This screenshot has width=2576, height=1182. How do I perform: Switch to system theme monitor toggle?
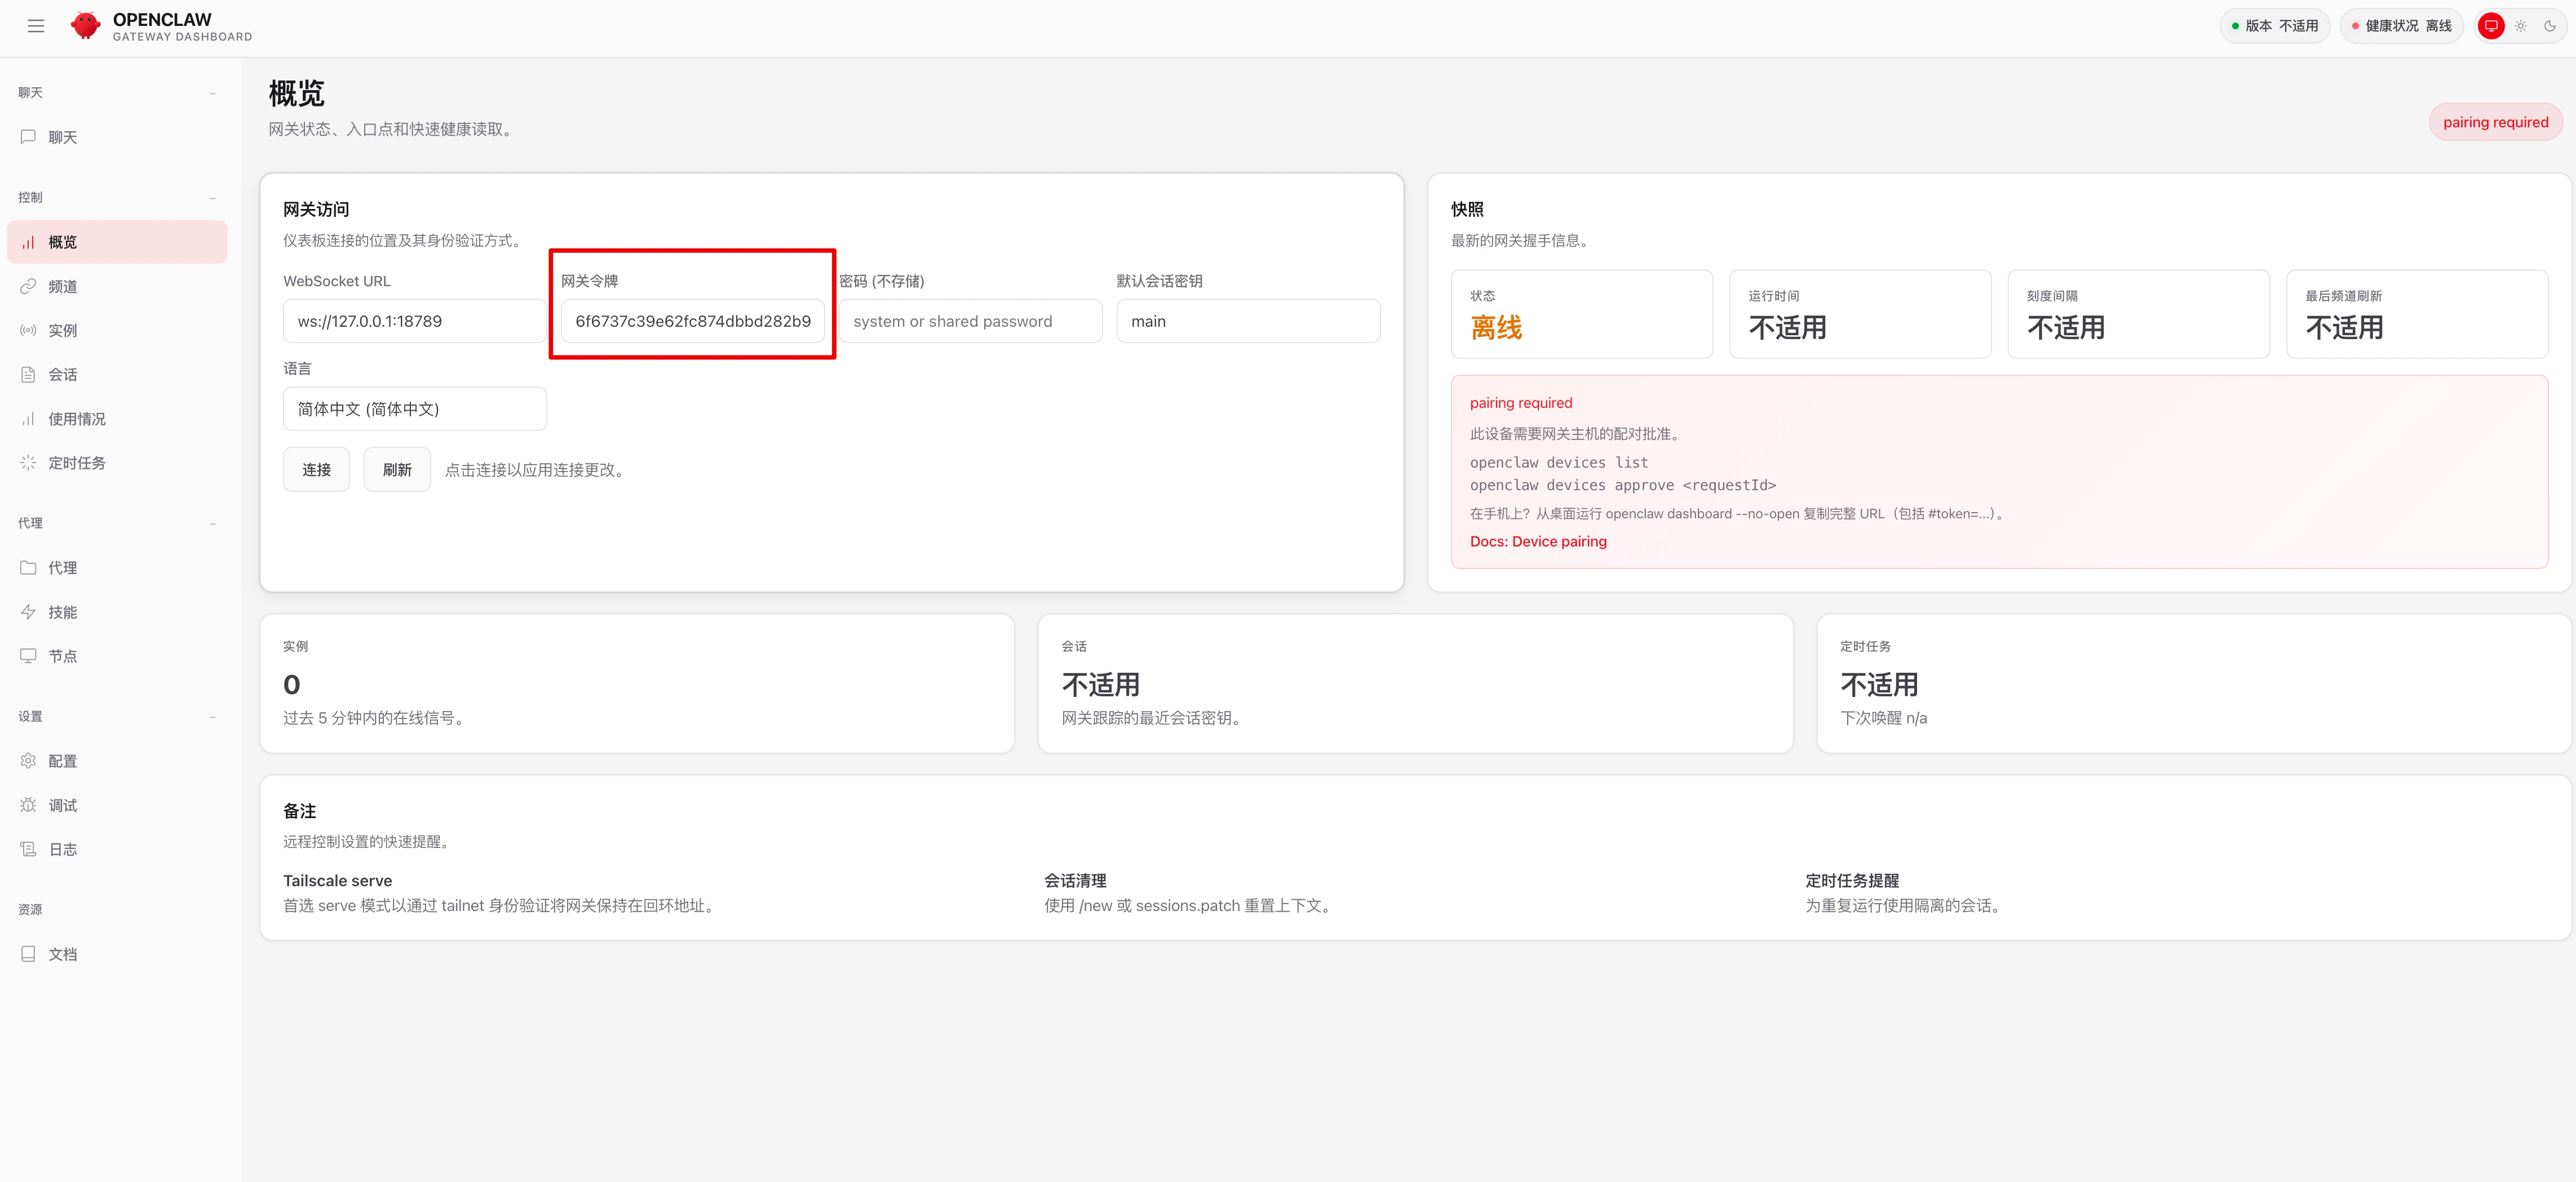pyautogui.click(x=2491, y=26)
